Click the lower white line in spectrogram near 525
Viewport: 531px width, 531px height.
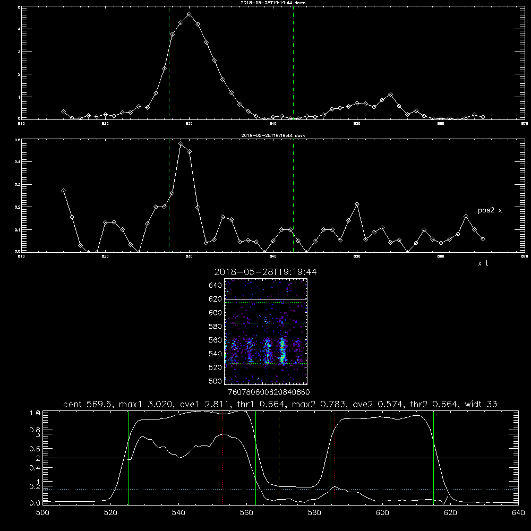click(265, 364)
